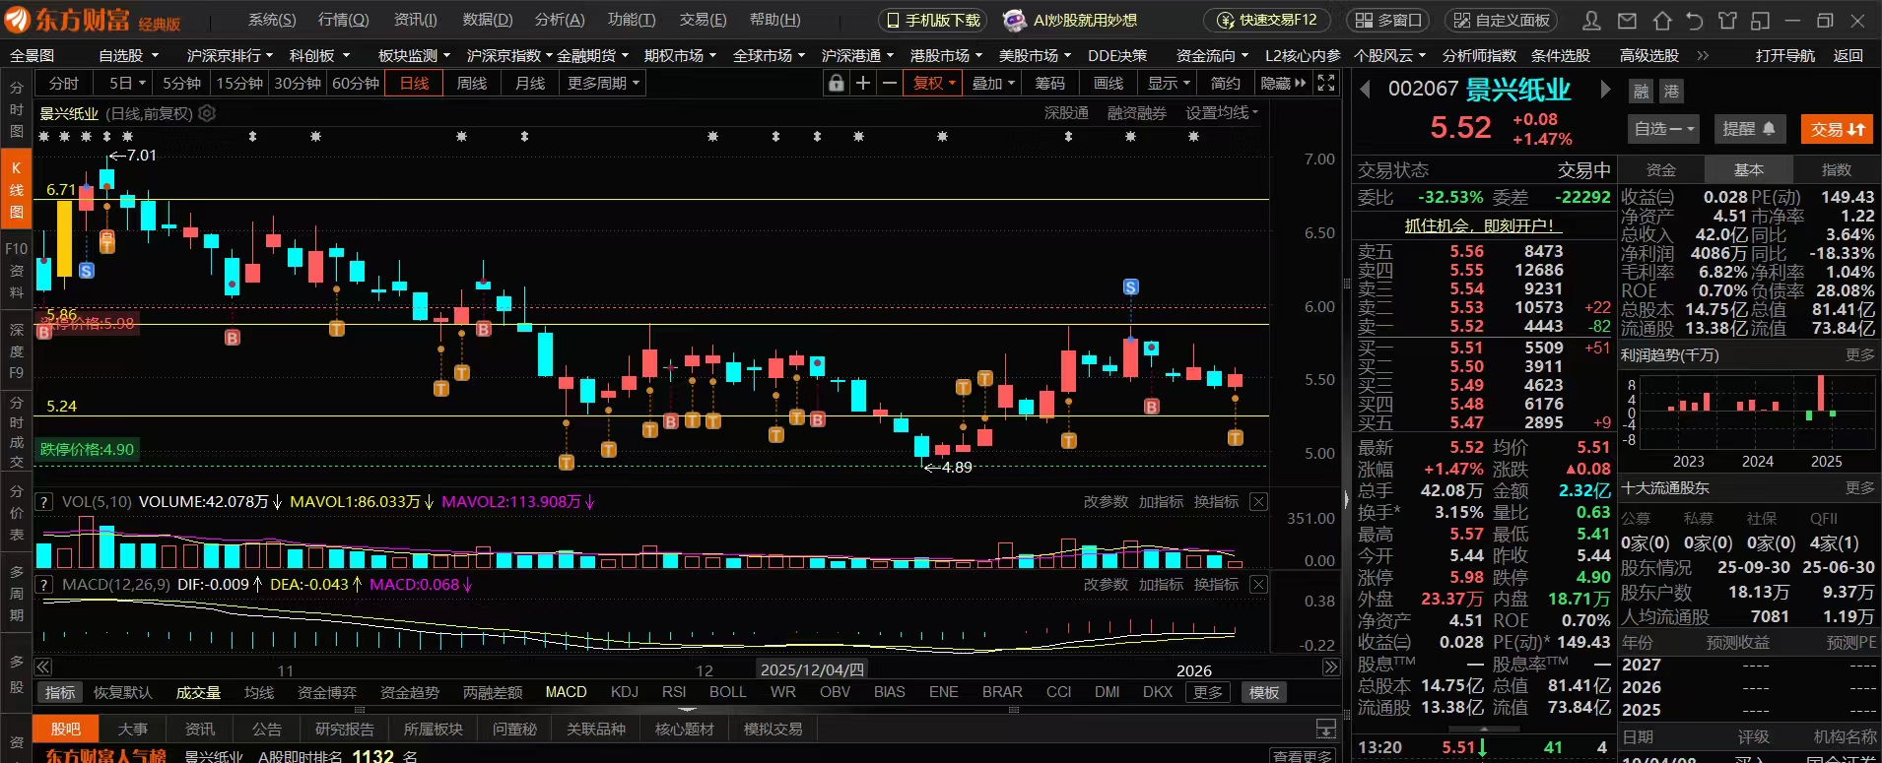This screenshot has width=1882, height=763.
Task: Open the 复权 adjustment dropdown
Action: 934,84
